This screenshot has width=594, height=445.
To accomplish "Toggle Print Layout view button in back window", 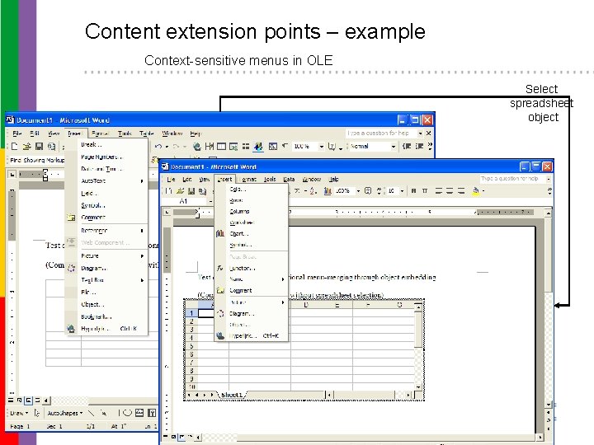I will [28, 400].
